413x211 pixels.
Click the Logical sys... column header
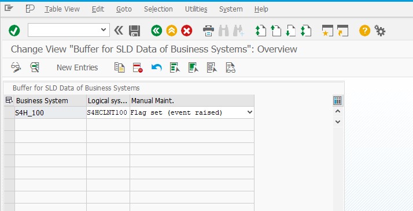[x=108, y=101]
